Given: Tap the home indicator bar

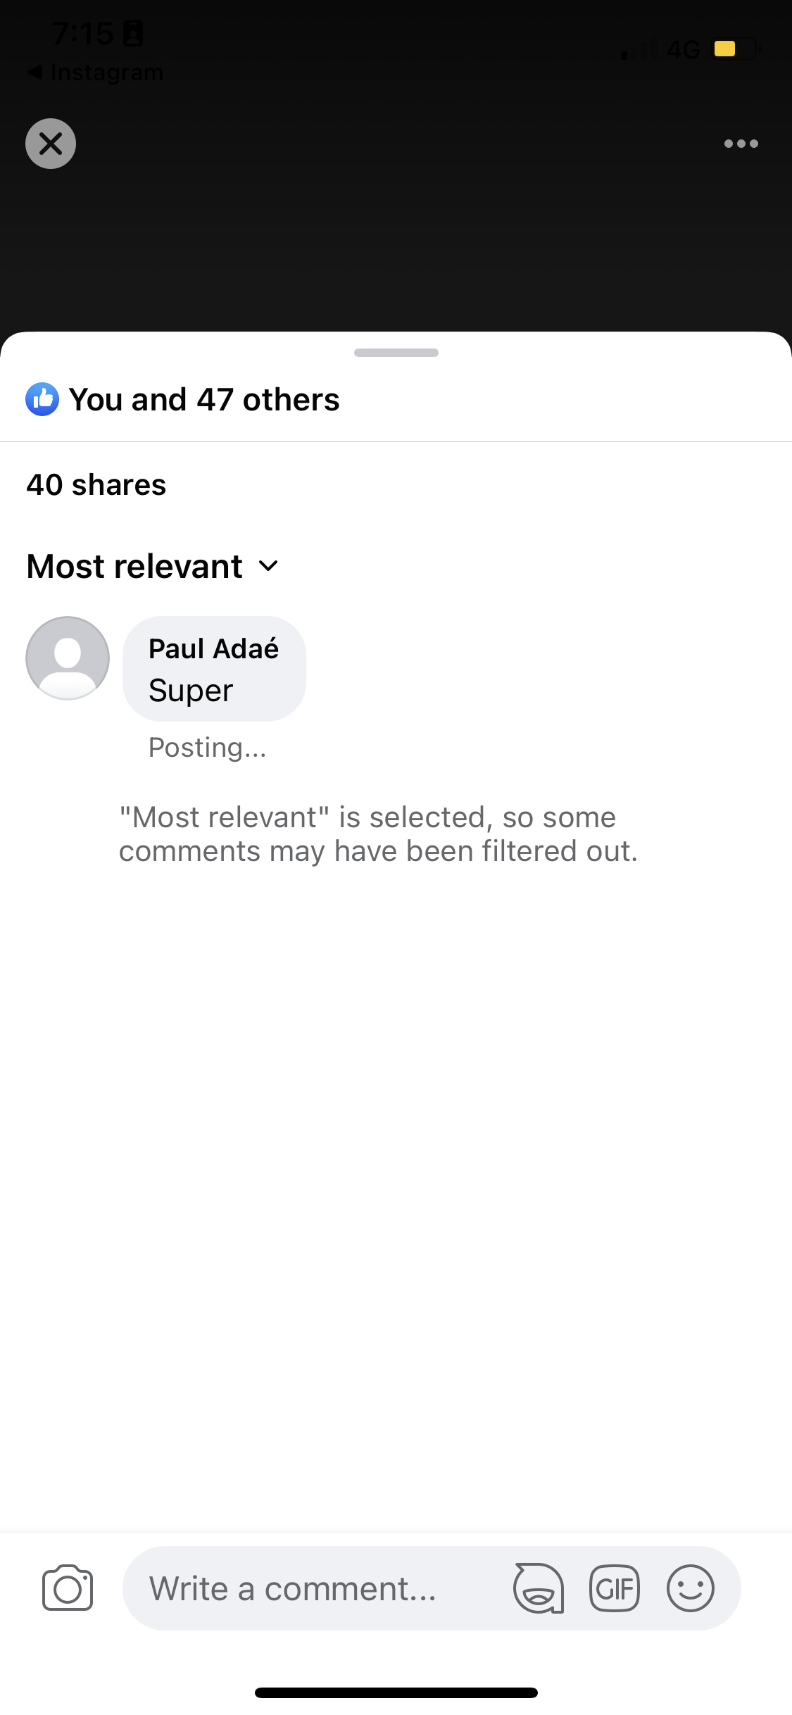Looking at the screenshot, I should point(396,1692).
